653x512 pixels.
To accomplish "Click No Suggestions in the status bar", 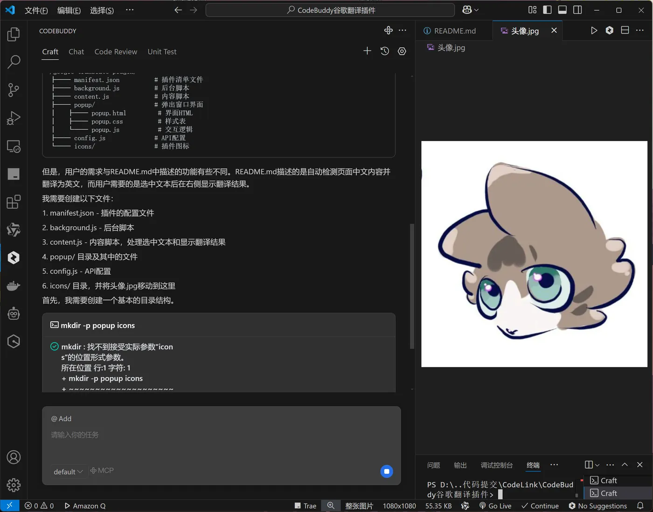I will [597, 506].
